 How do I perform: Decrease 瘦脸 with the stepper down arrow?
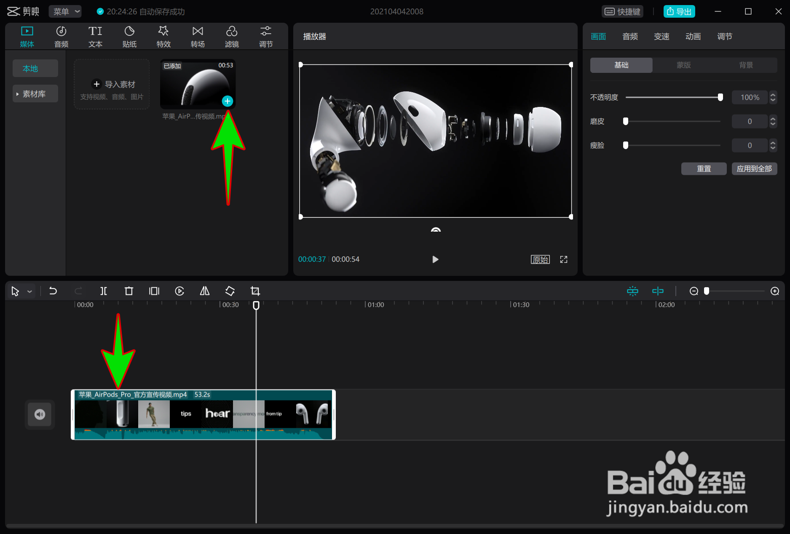(773, 149)
